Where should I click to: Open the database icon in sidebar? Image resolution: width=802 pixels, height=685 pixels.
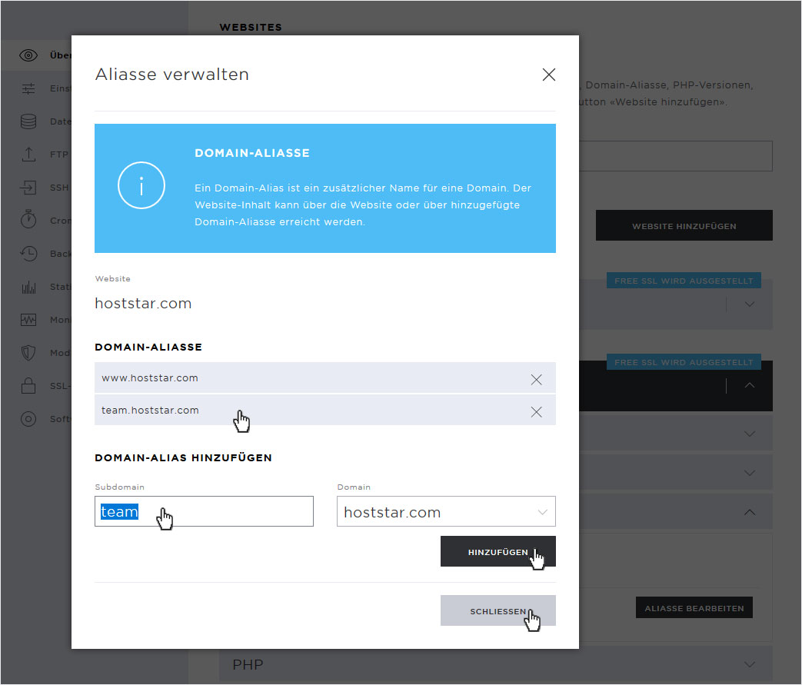[28, 121]
